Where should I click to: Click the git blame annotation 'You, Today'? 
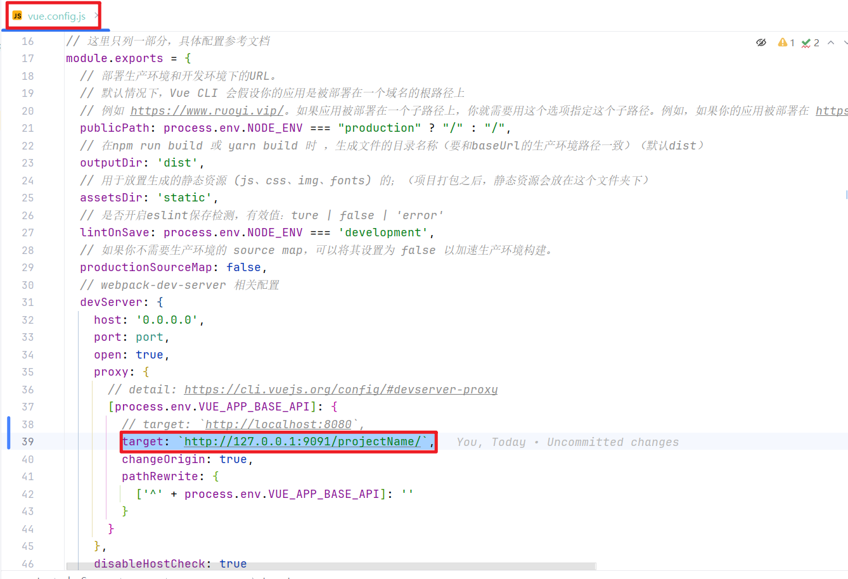coord(491,442)
